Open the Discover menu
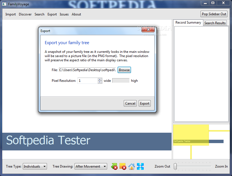232x176 pixels. (x=25, y=14)
